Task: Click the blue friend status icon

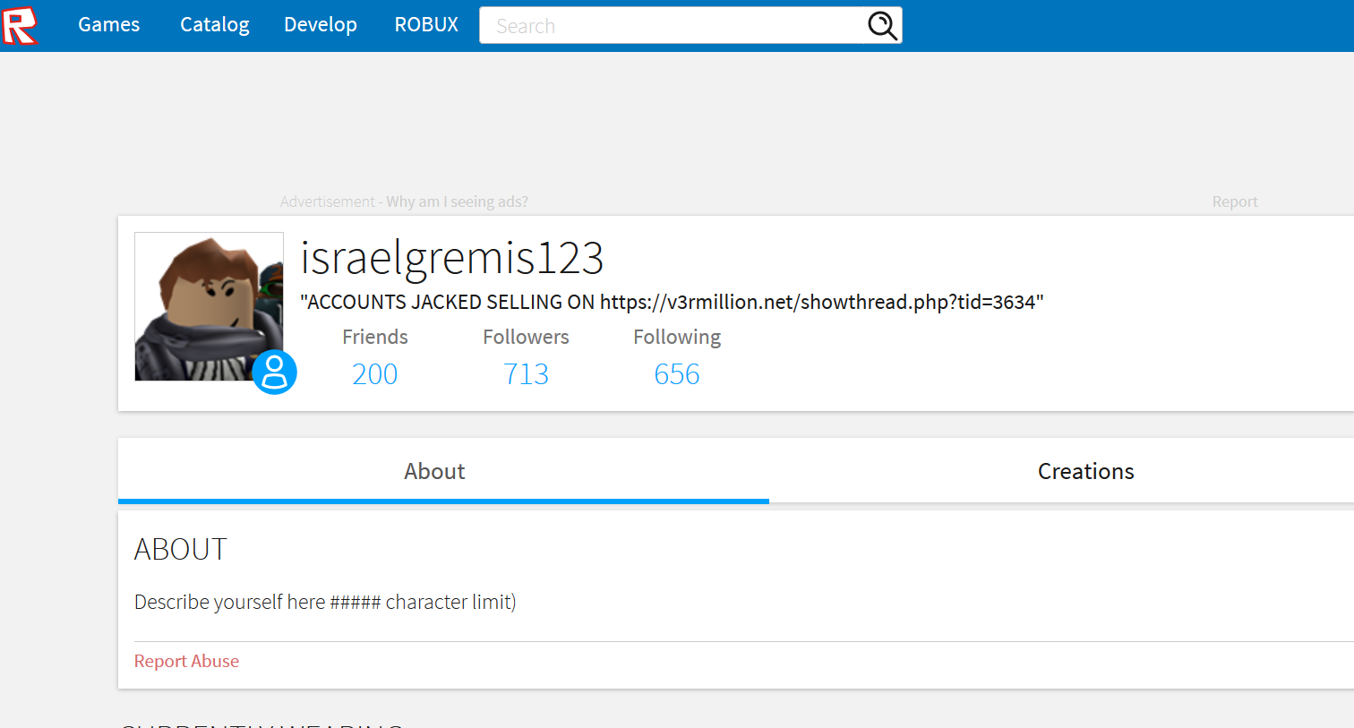Action: click(x=274, y=372)
